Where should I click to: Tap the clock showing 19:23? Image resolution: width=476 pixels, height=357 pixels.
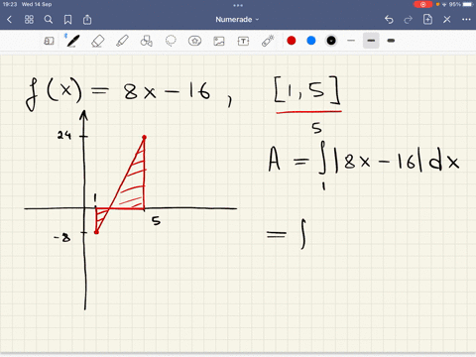[x=10, y=5]
